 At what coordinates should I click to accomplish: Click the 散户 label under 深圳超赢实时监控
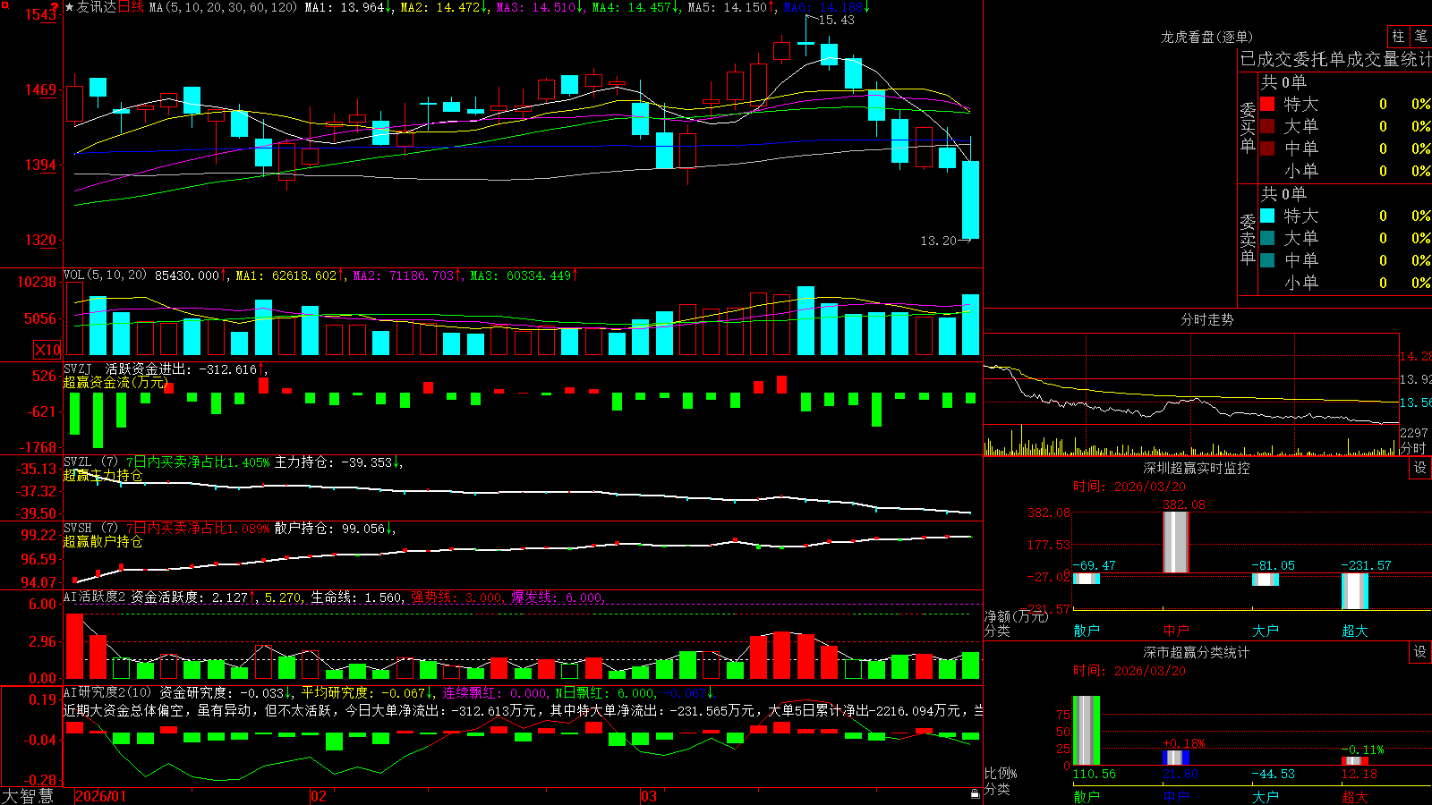(x=1087, y=631)
